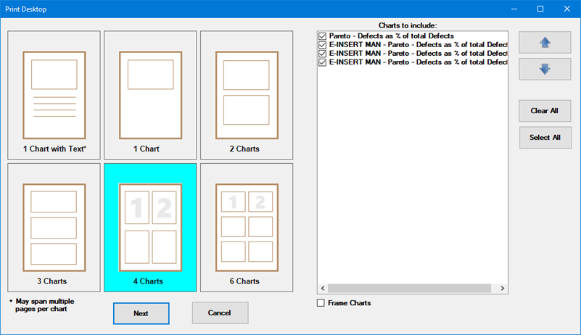This screenshot has width=581, height=335.
Task: Uncheck the first Pareto chart checkbox
Action: point(323,36)
